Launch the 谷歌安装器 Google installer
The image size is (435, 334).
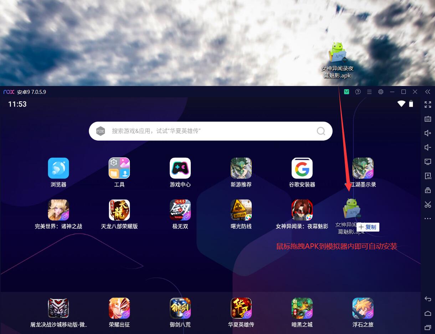pyautogui.click(x=302, y=168)
